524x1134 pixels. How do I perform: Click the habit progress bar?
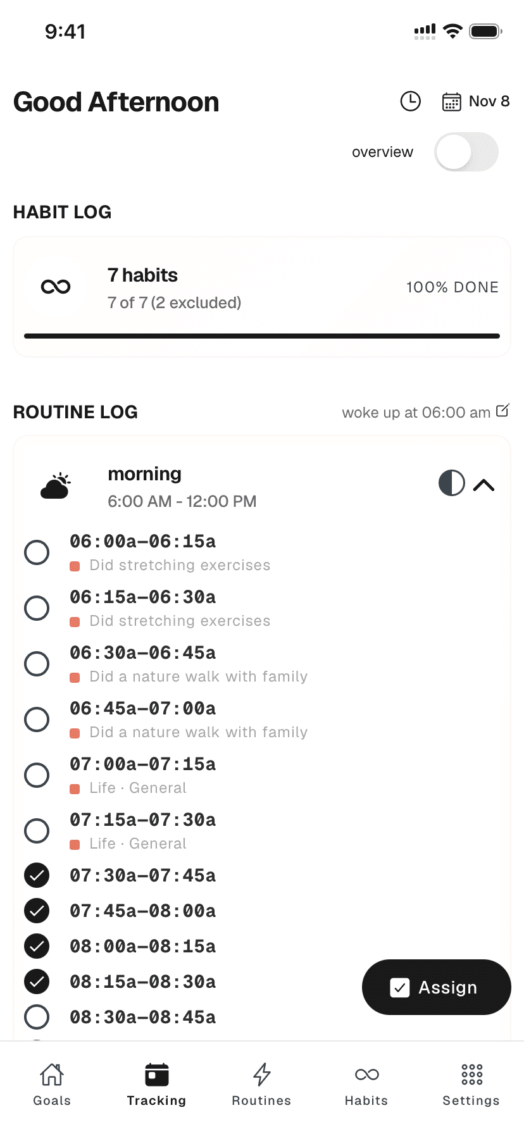[x=261, y=335]
